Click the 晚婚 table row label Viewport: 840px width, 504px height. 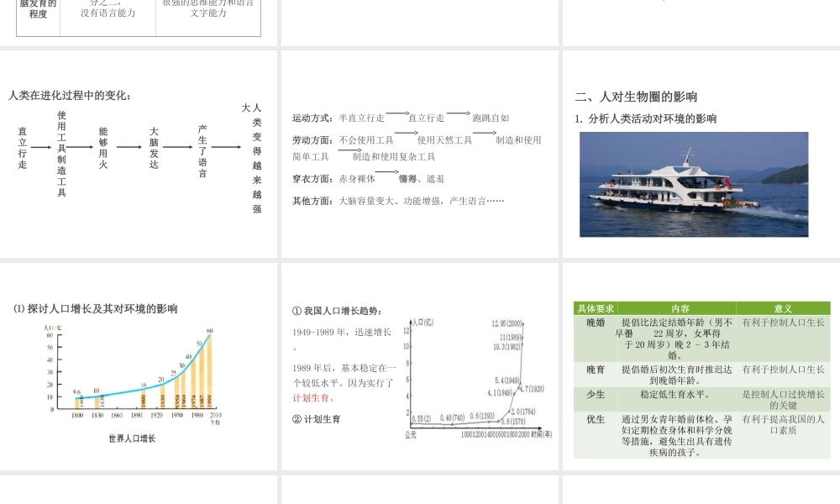596,323
